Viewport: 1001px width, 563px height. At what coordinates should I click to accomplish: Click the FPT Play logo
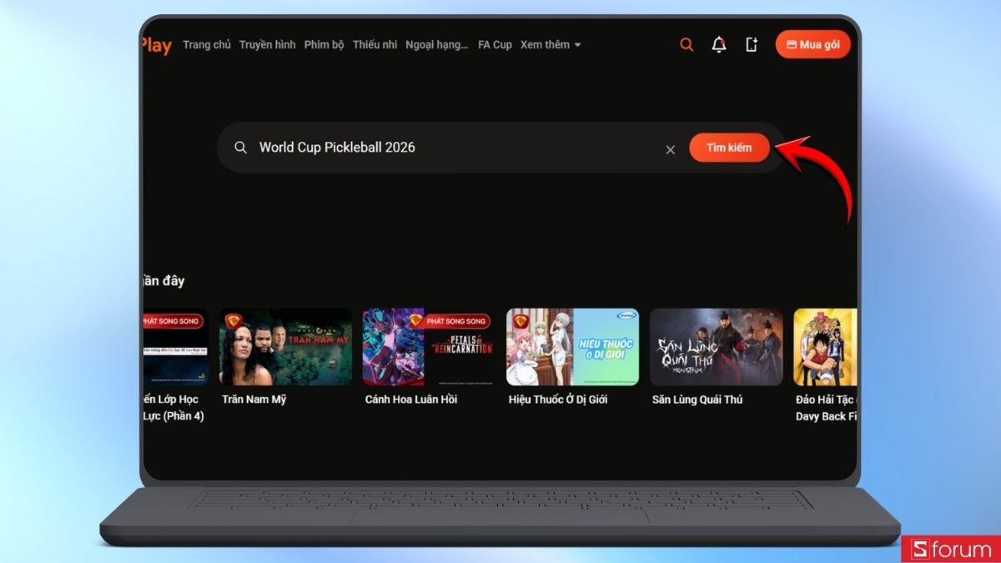157,45
